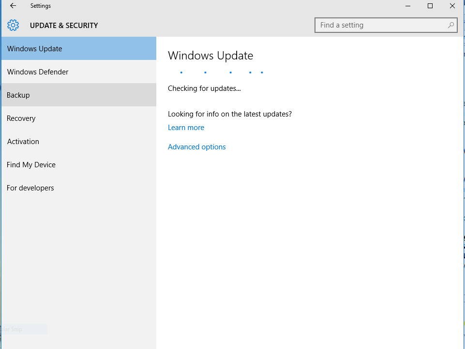Click the Settings gear icon
Screen dimensions: 465x349
(x=13, y=25)
